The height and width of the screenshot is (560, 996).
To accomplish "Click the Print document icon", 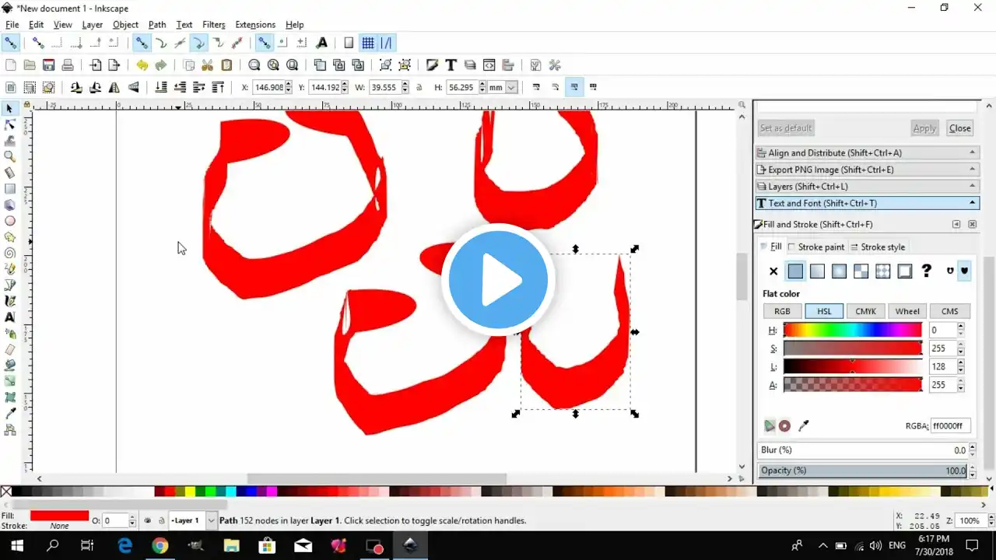I will pyautogui.click(x=68, y=65).
